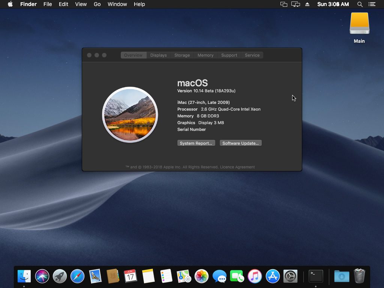Open Calendar icon showing 17
The height and width of the screenshot is (288, 384).
click(x=130, y=276)
